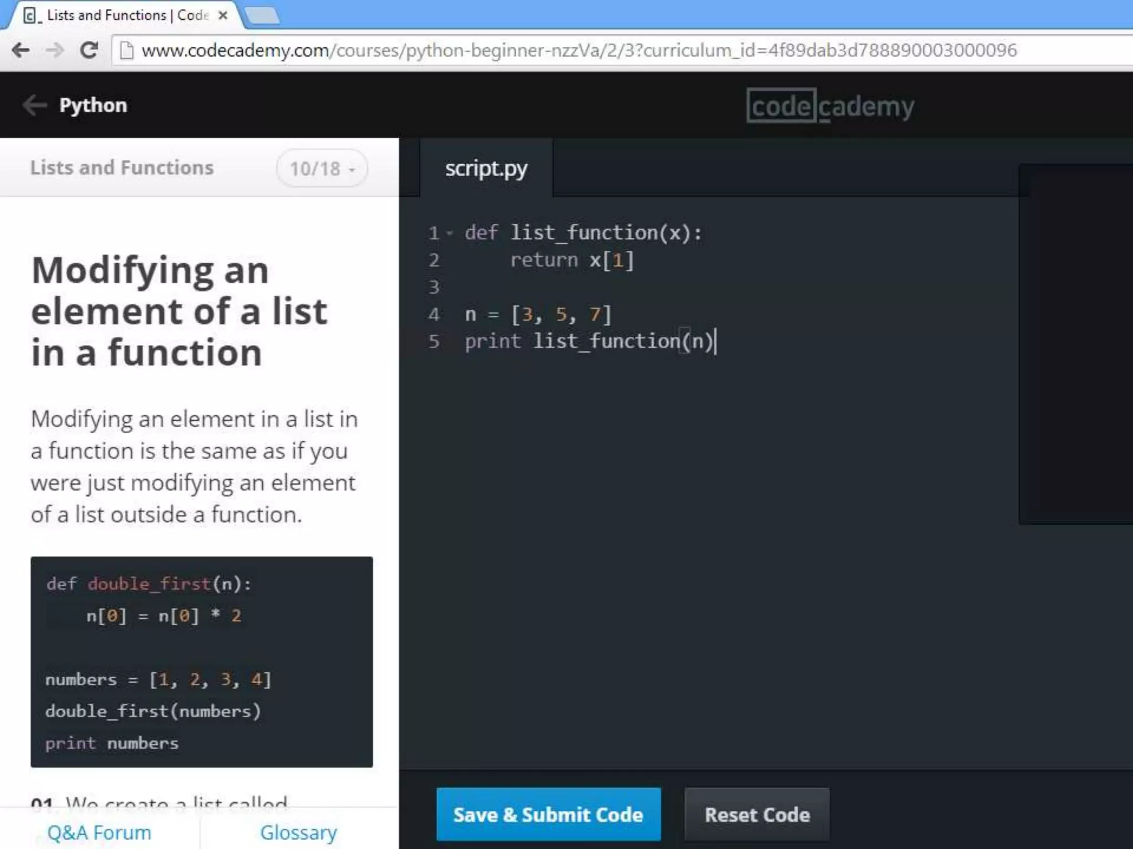Click the dark output console panel

pyautogui.click(x=1075, y=344)
